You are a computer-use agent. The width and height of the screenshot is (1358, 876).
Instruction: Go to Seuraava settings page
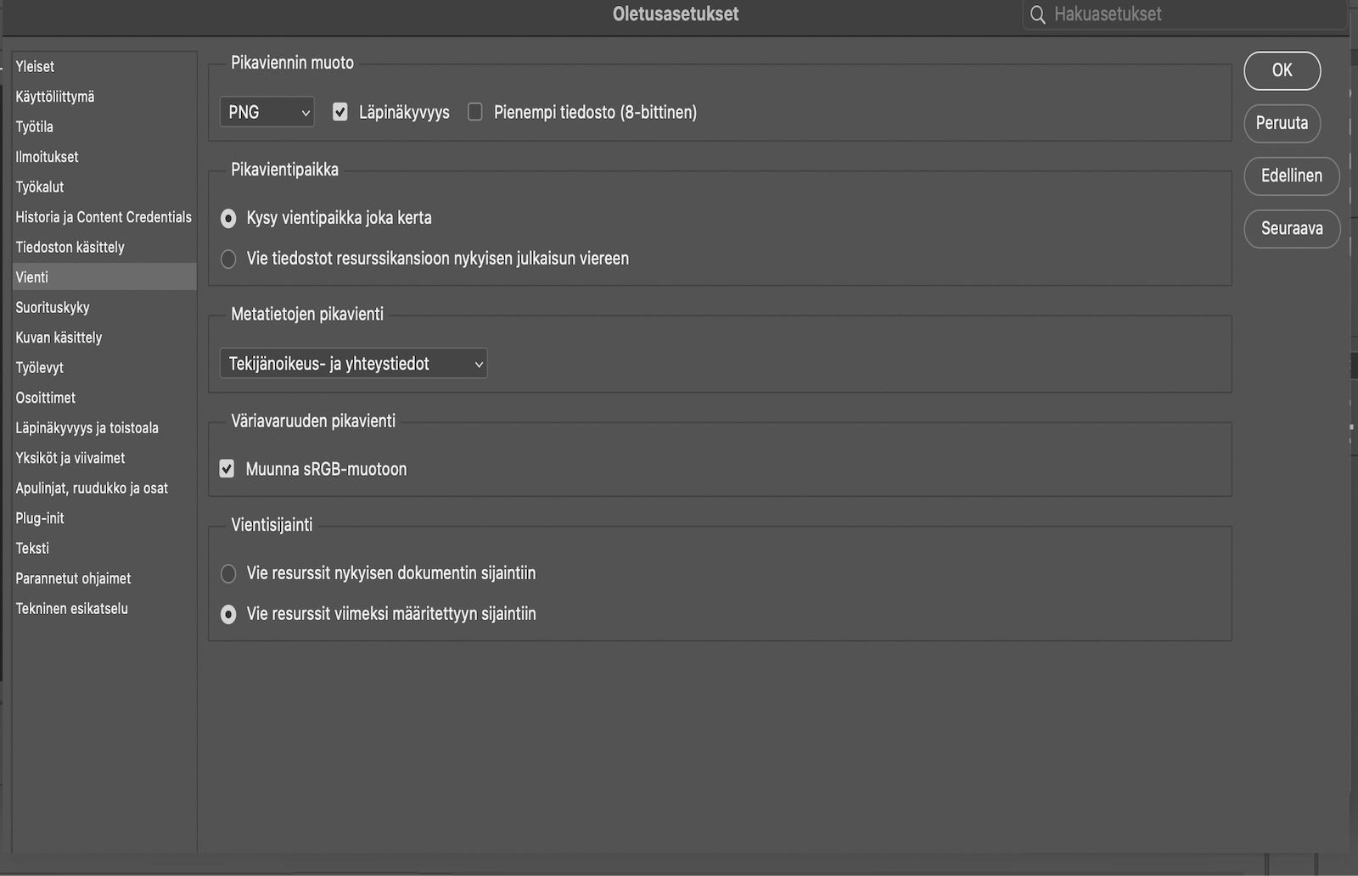(x=1292, y=228)
